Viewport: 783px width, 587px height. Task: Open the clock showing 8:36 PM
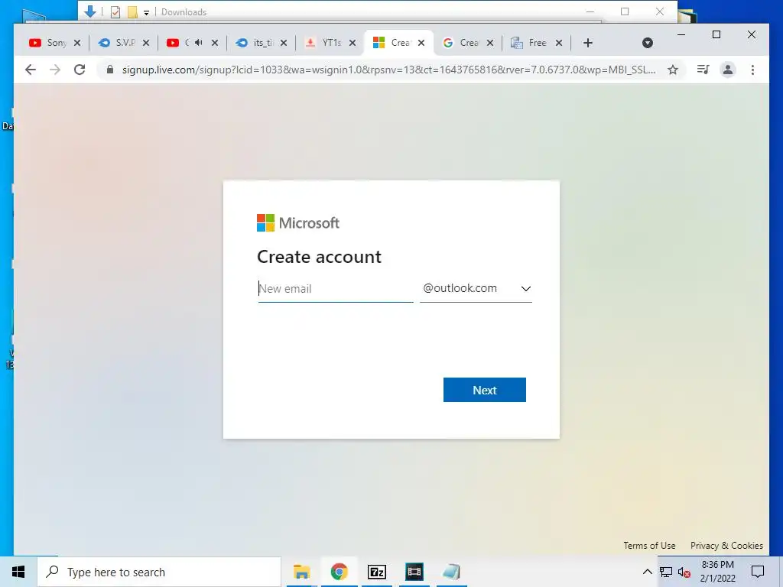pyautogui.click(x=717, y=572)
